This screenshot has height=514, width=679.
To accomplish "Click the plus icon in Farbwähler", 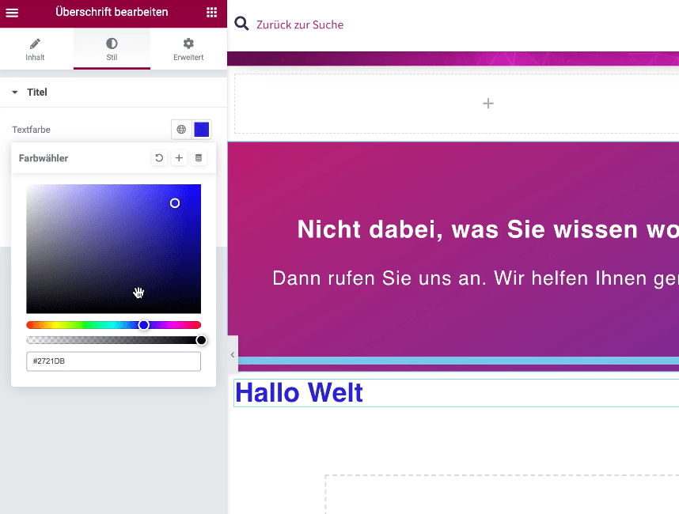I will [179, 158].
